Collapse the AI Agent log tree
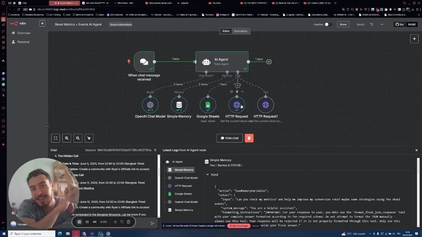 tap(164, 162)
